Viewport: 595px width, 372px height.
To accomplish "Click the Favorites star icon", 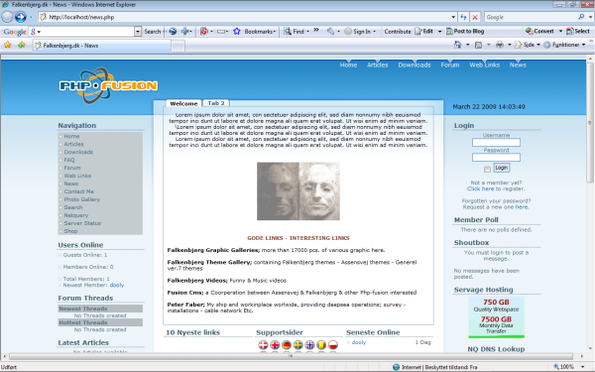I will coord(7,46).
